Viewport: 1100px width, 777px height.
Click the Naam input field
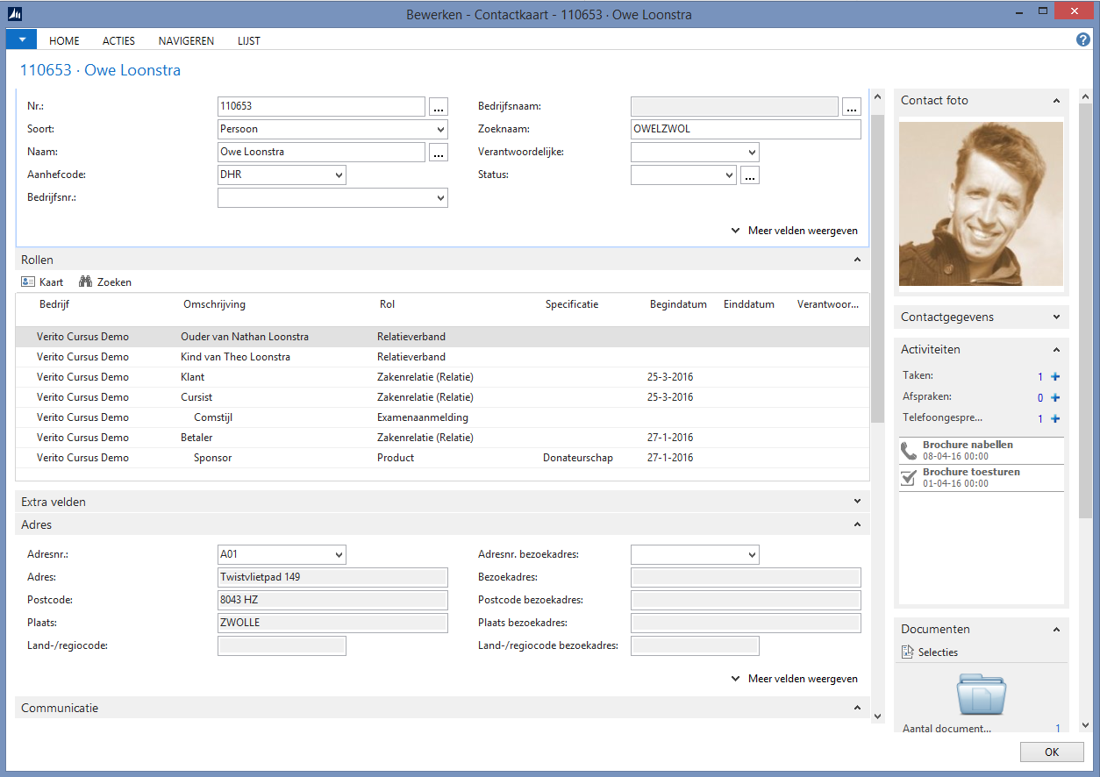[x=321, y=152]
